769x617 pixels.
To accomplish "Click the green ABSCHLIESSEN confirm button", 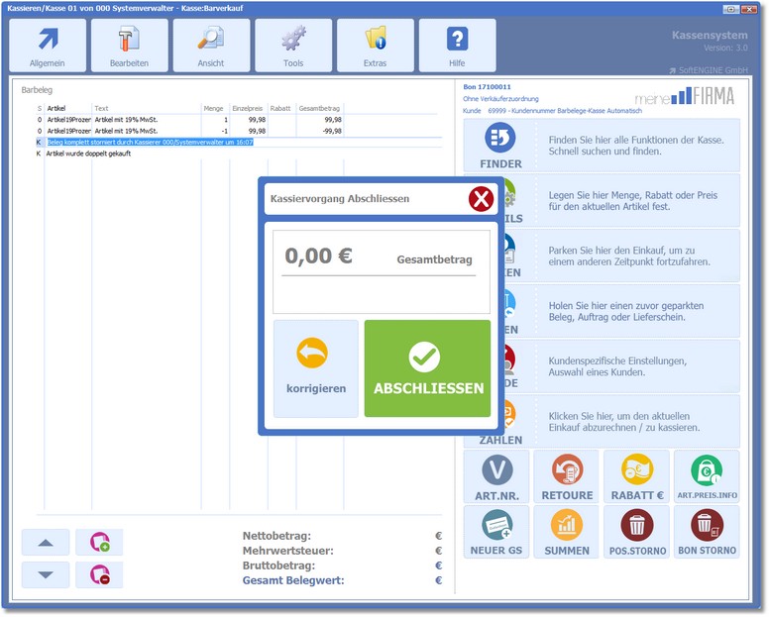I will [427, 367].
